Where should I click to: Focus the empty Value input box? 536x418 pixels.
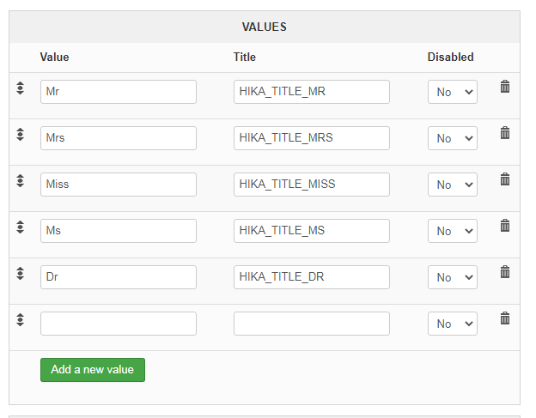coord(119,324)
